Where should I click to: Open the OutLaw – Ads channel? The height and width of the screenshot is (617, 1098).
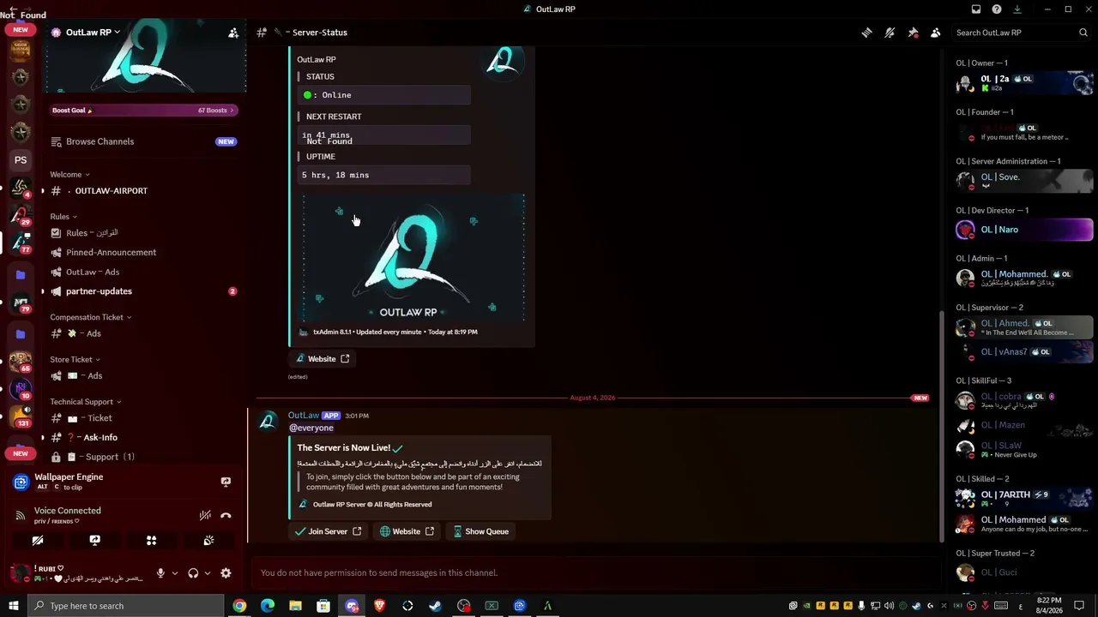coord(142,272)
